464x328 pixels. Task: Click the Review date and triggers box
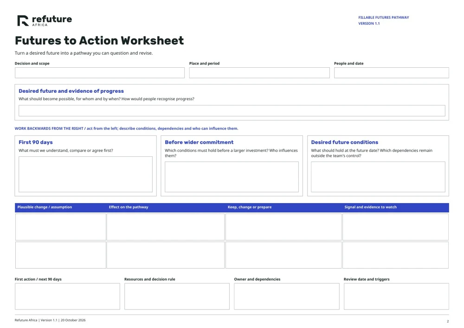(x=396, y=296)
